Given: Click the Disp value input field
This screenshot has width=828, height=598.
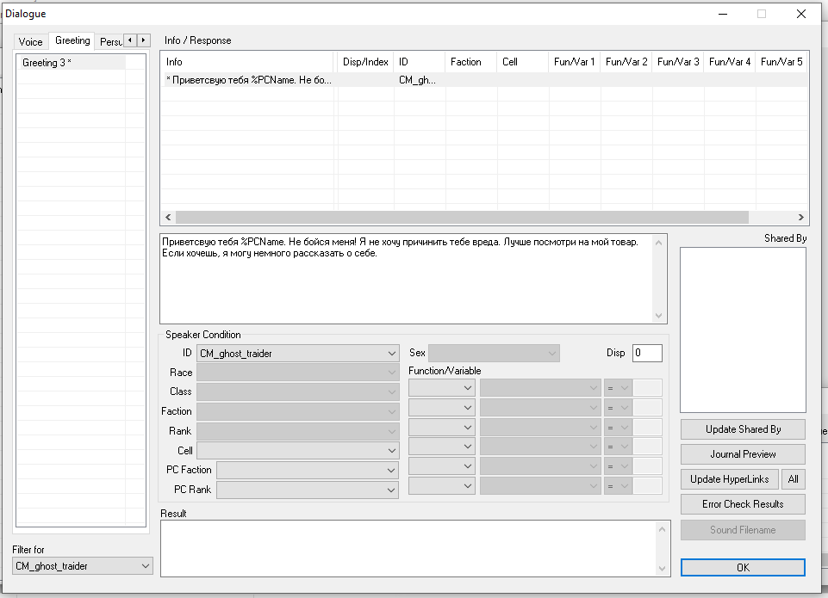Looking at the screenshot, I should click(647, 353).
